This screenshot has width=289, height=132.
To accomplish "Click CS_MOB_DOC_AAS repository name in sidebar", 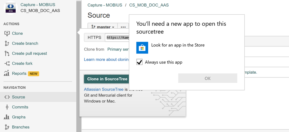I will click(x=40, y=10).
